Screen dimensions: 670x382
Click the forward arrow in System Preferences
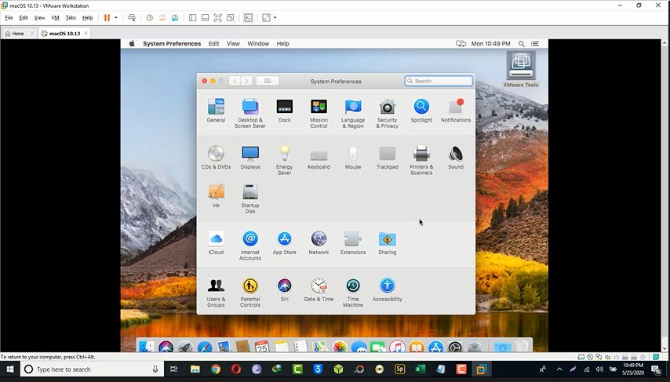pos(246,81)
